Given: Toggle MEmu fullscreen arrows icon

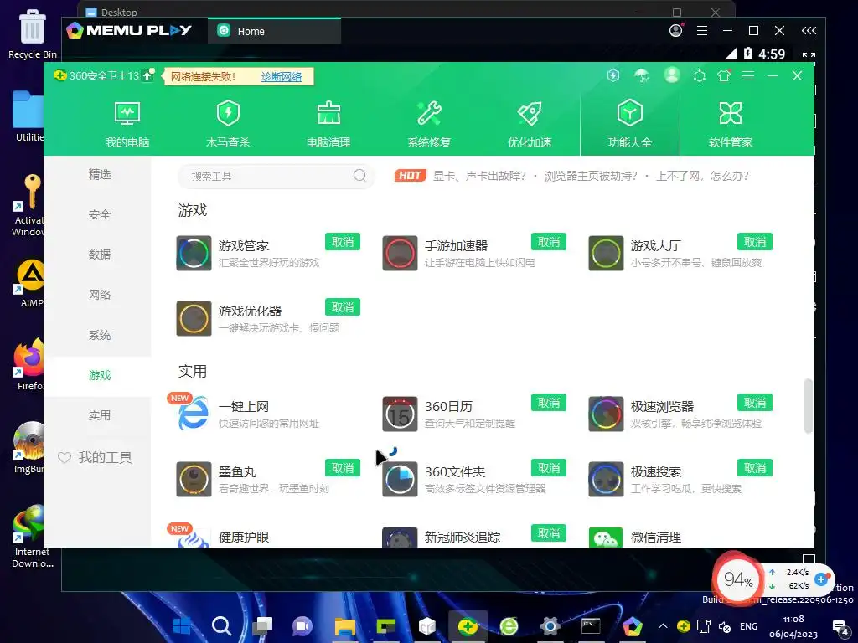Looking at the screenshot, I should point(809,54).
